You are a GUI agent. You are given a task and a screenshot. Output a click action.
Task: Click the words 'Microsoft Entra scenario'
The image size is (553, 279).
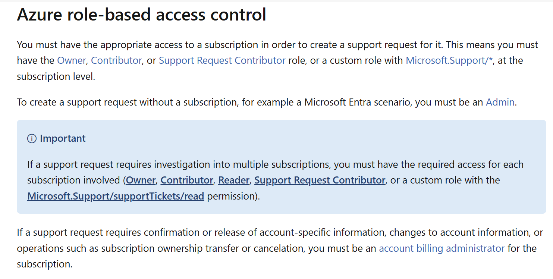(358, 102)
